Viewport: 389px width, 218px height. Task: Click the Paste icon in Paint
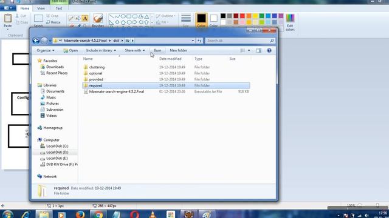point(8,18)
